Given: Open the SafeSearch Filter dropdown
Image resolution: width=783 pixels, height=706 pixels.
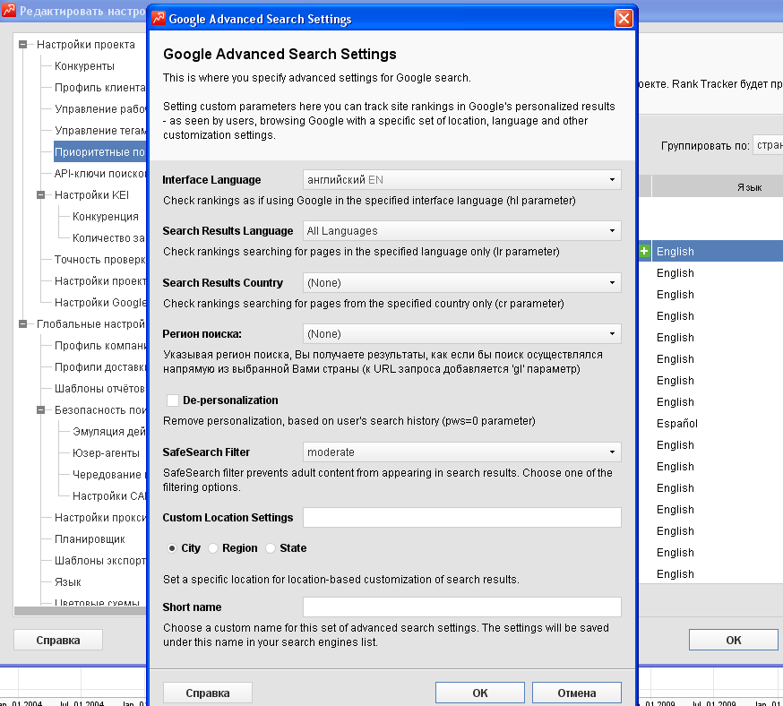Looking at the screenshot, I should tap(462, 452).
